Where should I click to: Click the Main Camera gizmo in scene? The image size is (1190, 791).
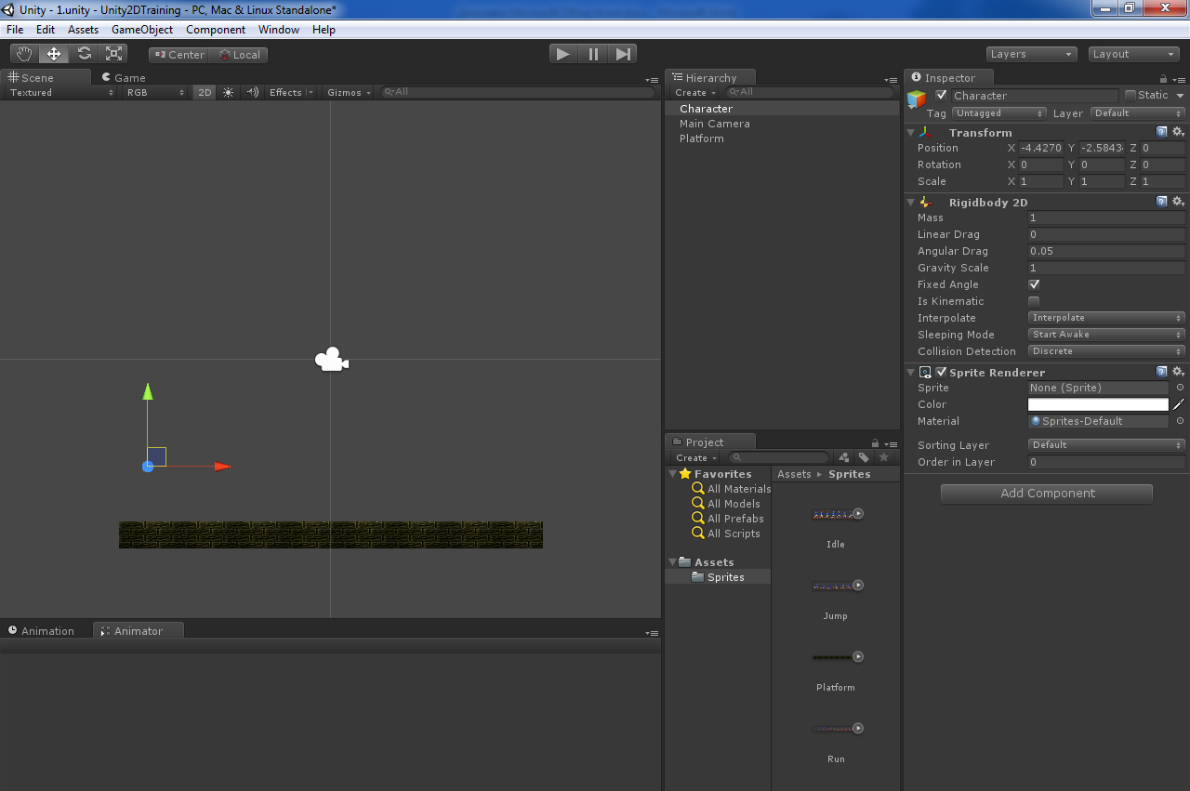coord(331,360)
